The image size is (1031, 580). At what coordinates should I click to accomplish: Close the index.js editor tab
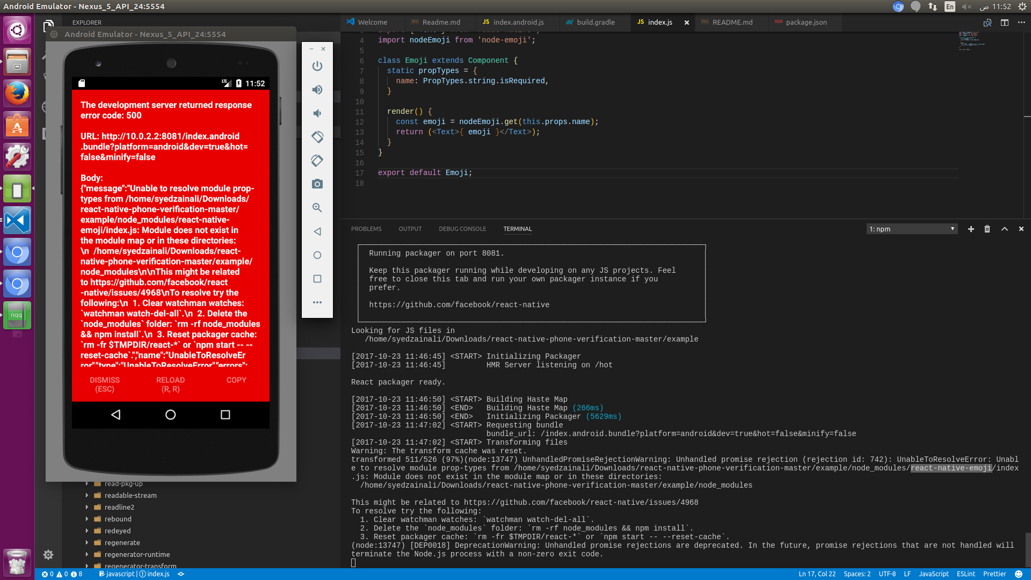pyautogui.click(x=686, y=23)
